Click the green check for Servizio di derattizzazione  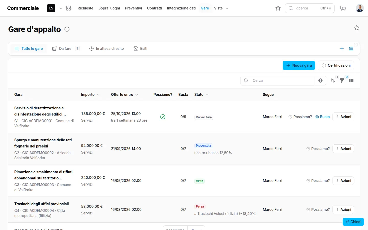[163, 117]
